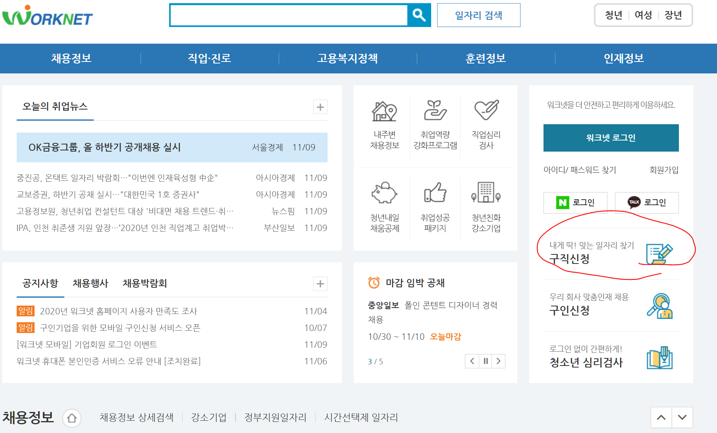
Task: Click the 시간선택제 일자리 link
Action: pyautogui.click(x=361, y=418)
